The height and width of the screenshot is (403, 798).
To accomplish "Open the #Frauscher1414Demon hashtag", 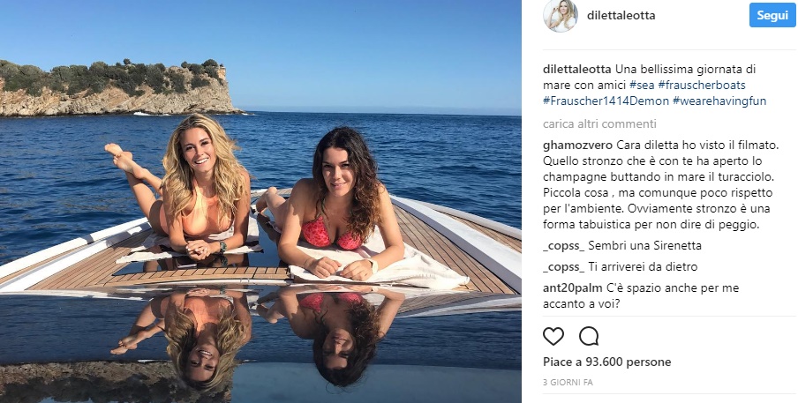I will coord(606,101).
